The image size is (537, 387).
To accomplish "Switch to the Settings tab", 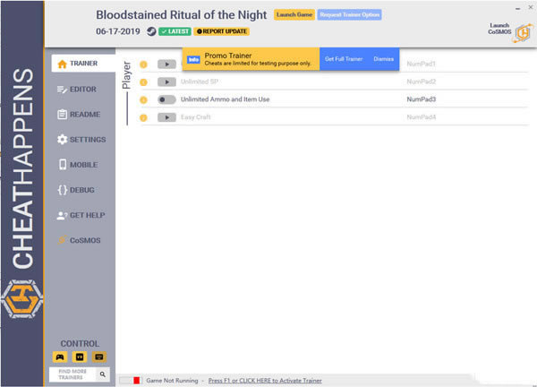I will click(81, 140).
